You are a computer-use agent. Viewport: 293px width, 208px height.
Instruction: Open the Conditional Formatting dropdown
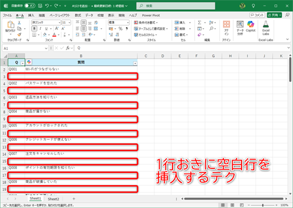(x=146, y=23)
